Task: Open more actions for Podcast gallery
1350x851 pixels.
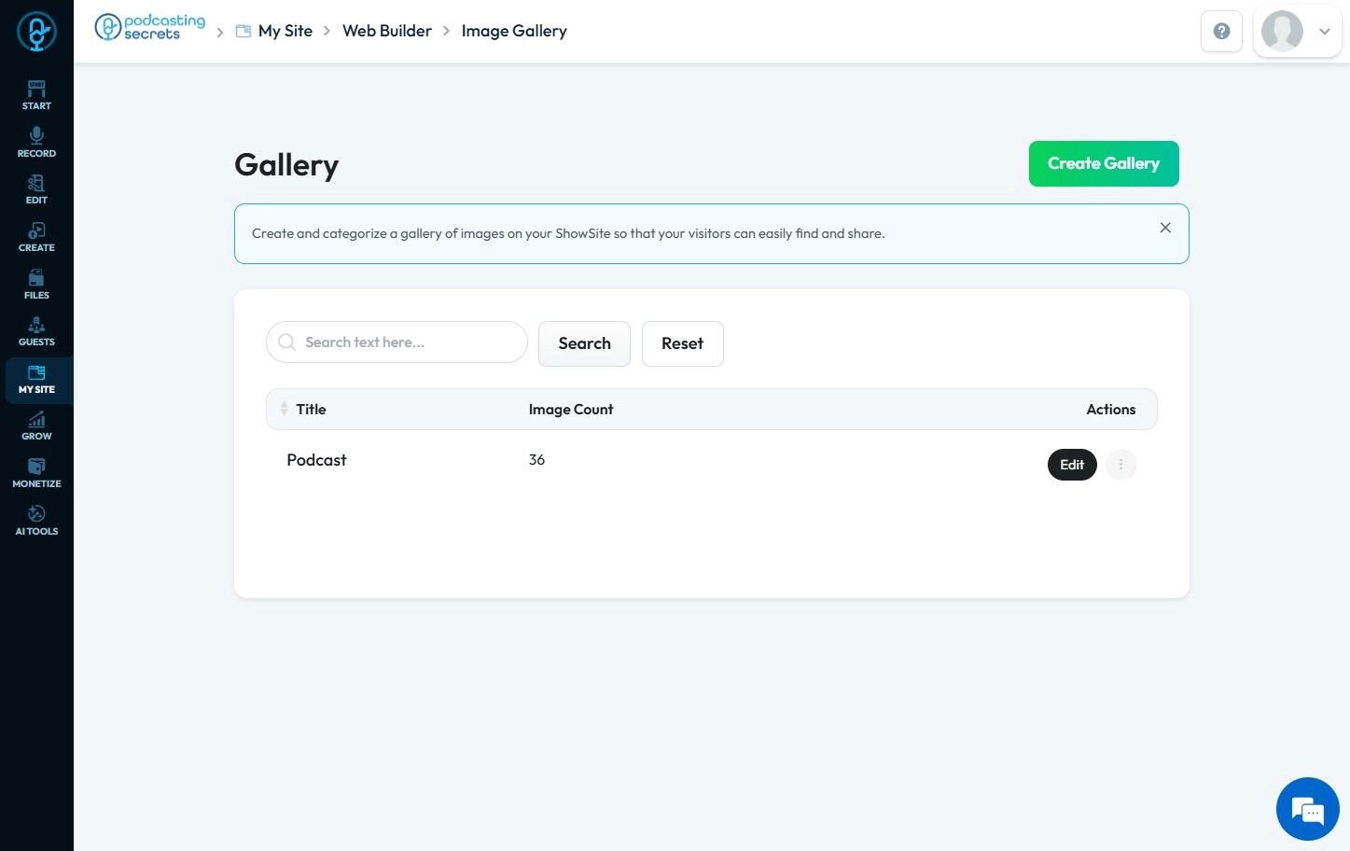Action: (x=1120, y=465)
